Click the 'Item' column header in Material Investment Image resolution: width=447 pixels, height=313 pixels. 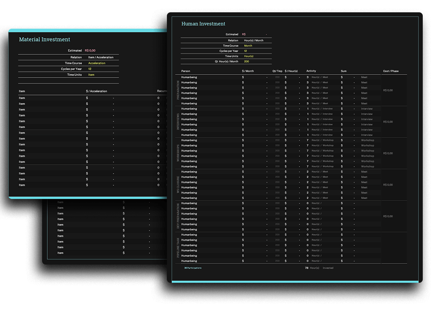click(22, 91)
